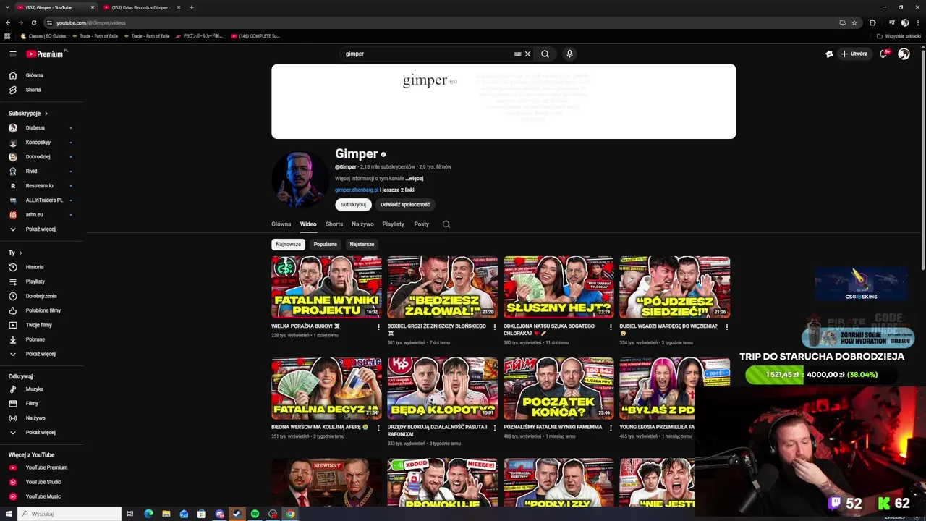Click the YouTube search input field
Image resolution: width=926 pixels, height=521 pixels.
coord(427,54)
